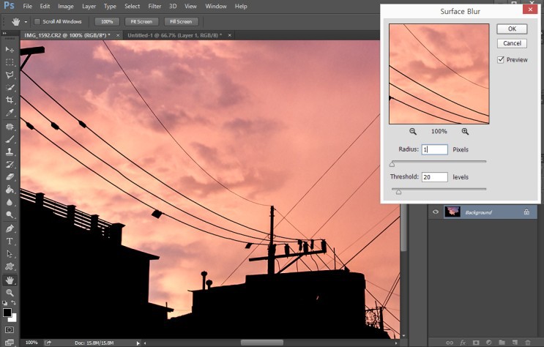This screenshot has width=544, height=347.
Task: Open the Hand tool preset picker arrow
Action: [26, 22]
